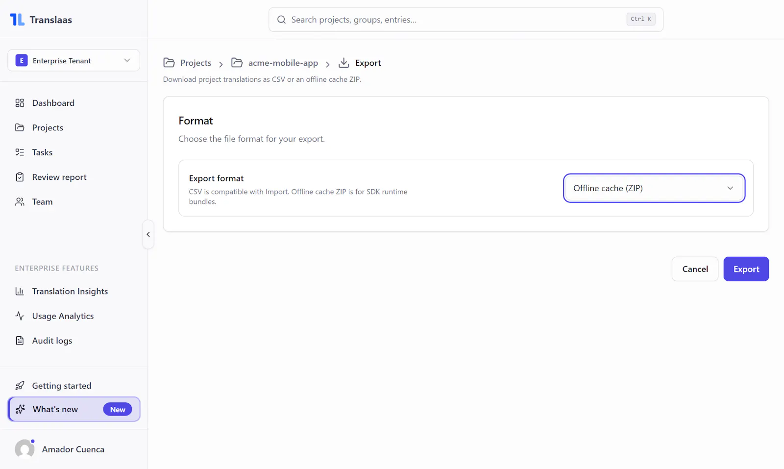The image size is (784, 469).
Task: Go to Projects via breadcrumb
Action: pos(196,63)
